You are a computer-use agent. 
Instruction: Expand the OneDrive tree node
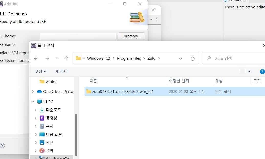pyautogui.click(x=33, y=91)
